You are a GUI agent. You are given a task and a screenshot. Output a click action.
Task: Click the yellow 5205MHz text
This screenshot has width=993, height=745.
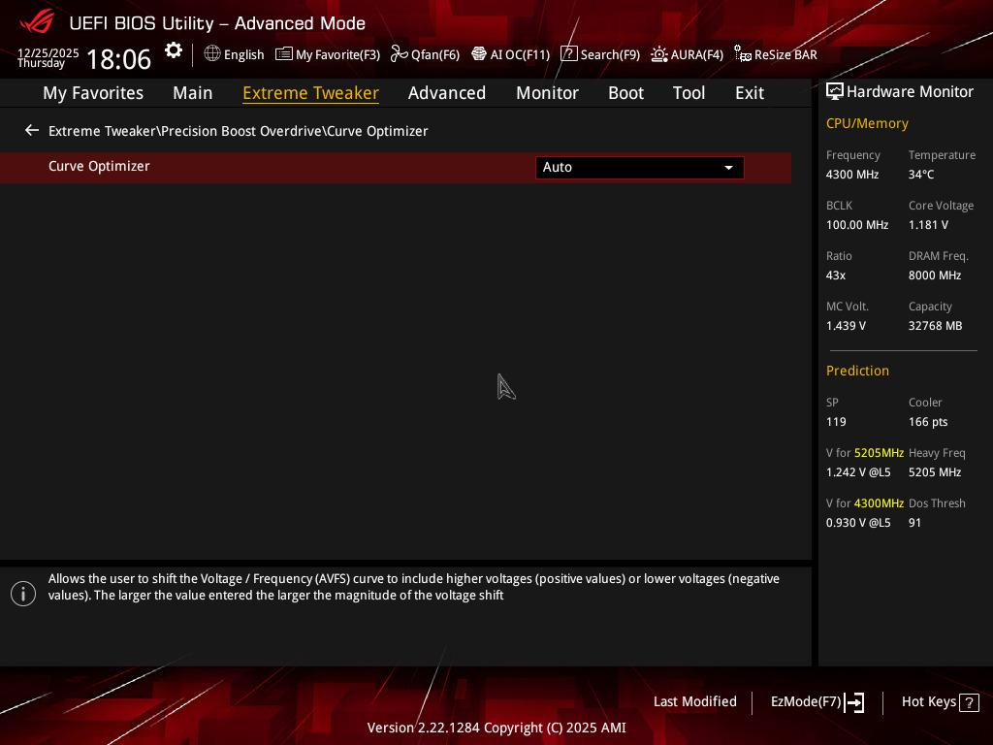(879, 453)
